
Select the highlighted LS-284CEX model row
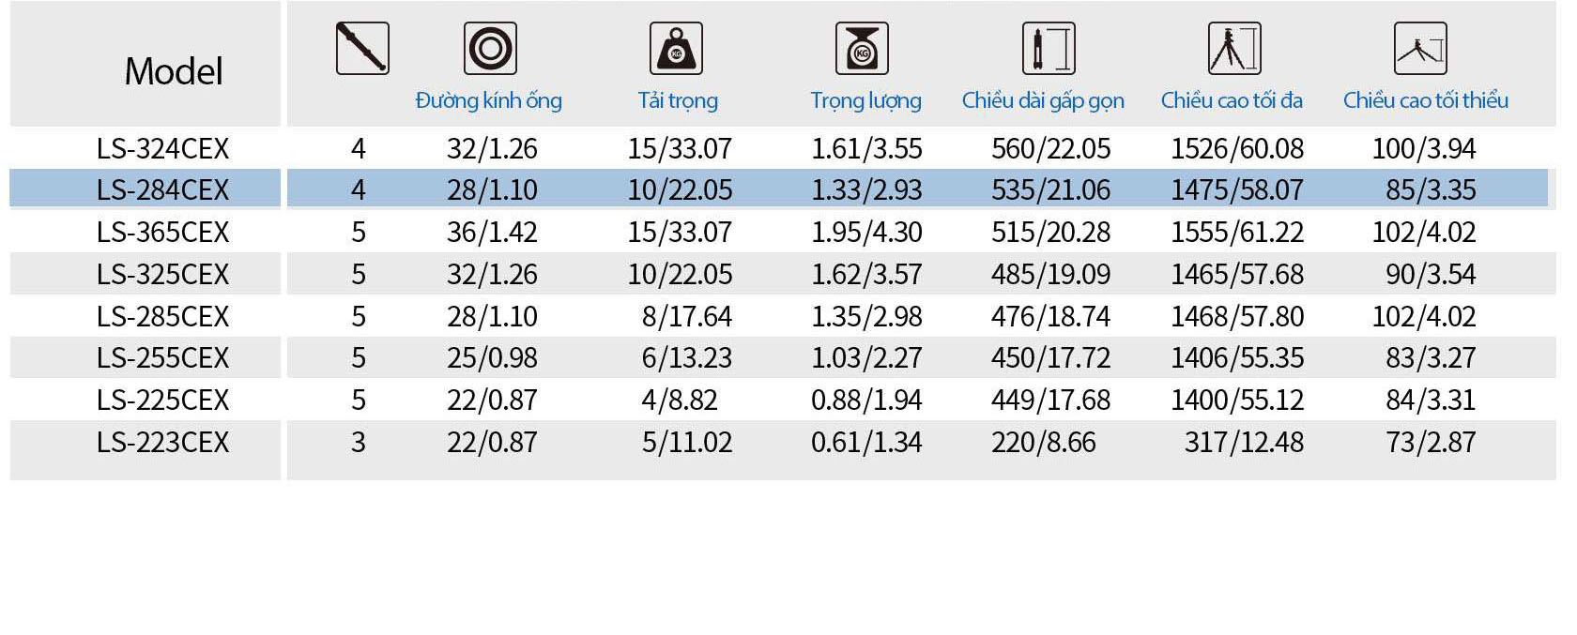click(163, 189)
